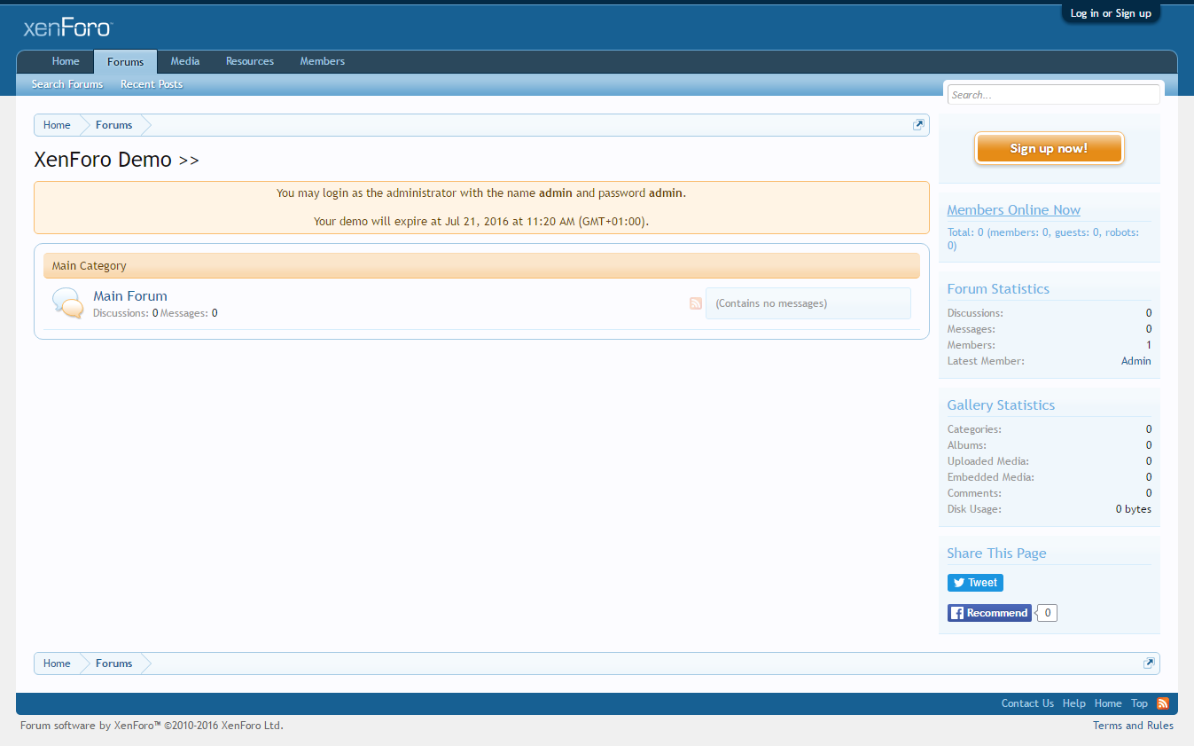Switch to the Media tab
The height and width of the screenshot is (746, 1194).
185,61
